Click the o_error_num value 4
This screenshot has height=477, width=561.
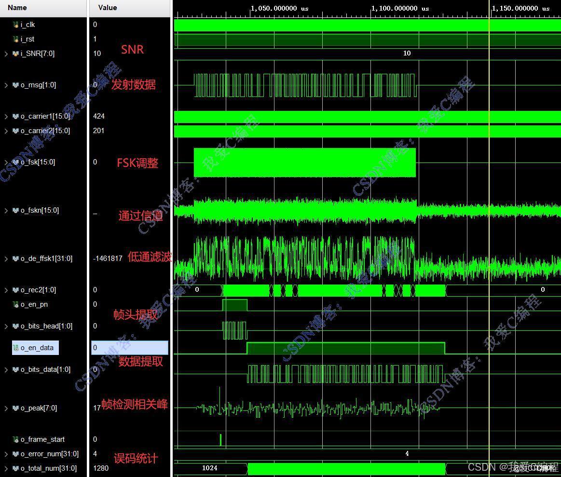(95, 454)
